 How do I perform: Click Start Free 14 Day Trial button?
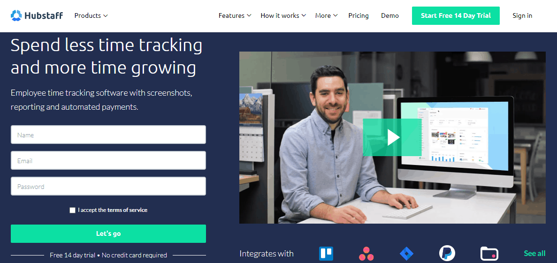[x=456, y=15]
